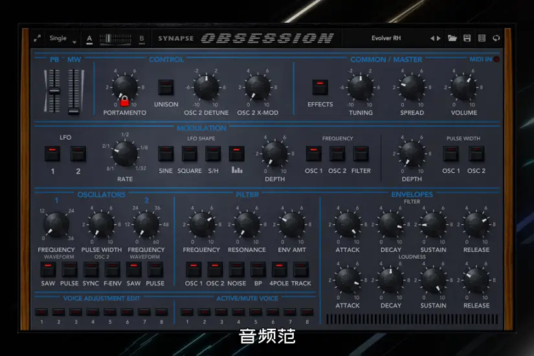Toggle the UNISON button
Image resolution: width=534 pixels, height=356 pixels.
point(166,87)
